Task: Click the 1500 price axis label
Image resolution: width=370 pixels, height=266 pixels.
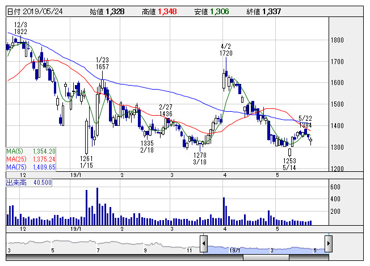Action: (x=337, y=104)
